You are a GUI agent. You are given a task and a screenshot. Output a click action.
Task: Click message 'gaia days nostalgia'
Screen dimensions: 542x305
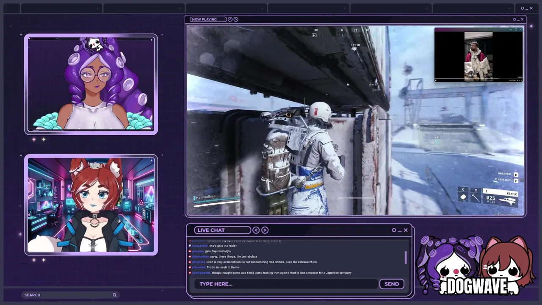(218, 251)
